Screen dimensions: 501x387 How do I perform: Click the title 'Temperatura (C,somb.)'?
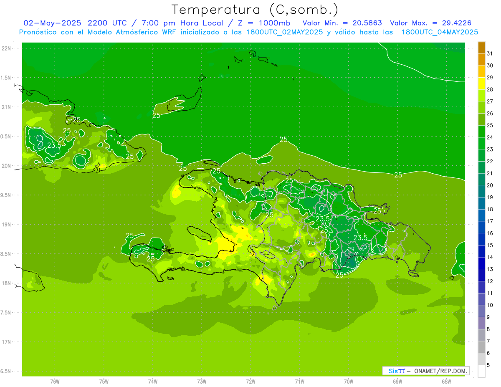coord(255,9)
